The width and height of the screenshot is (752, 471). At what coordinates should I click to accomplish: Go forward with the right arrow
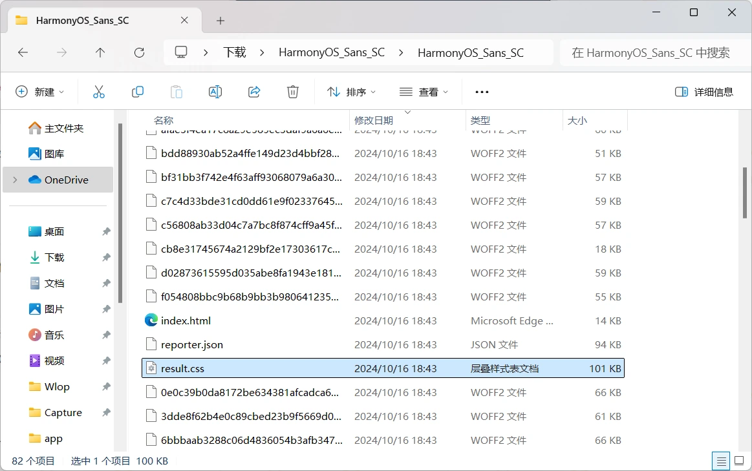tap(61, 52)
